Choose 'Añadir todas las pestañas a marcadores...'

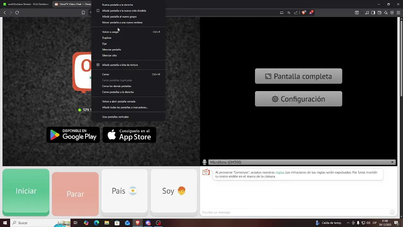coord(128,108)
